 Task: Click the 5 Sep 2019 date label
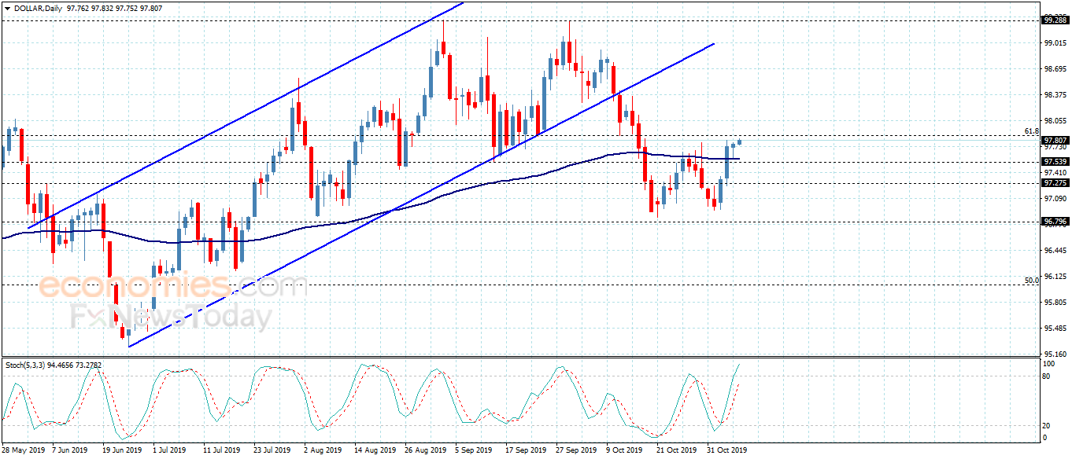pos(474,450)
